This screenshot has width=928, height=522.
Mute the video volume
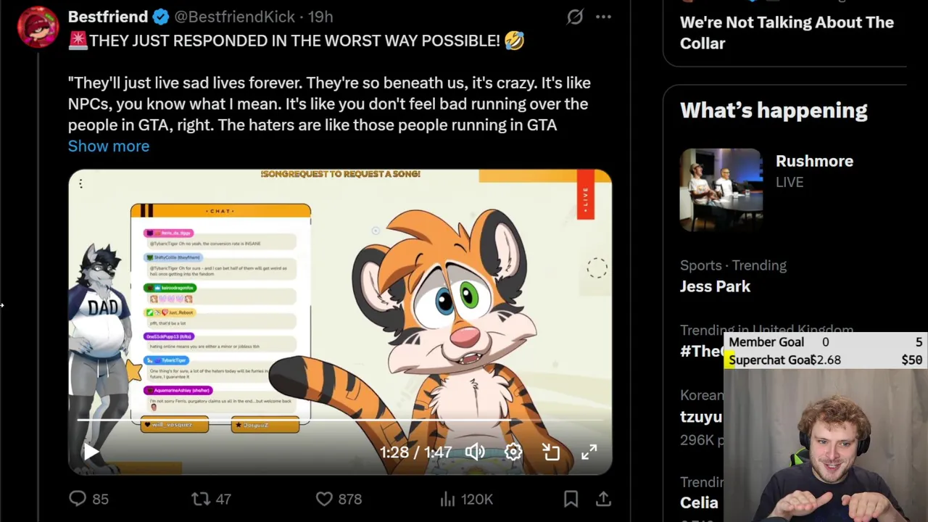[x=475, y=452]
